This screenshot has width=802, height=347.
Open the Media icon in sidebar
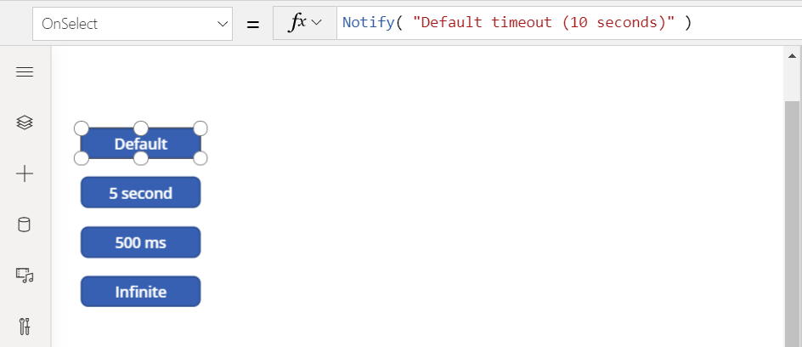(25, 276)
